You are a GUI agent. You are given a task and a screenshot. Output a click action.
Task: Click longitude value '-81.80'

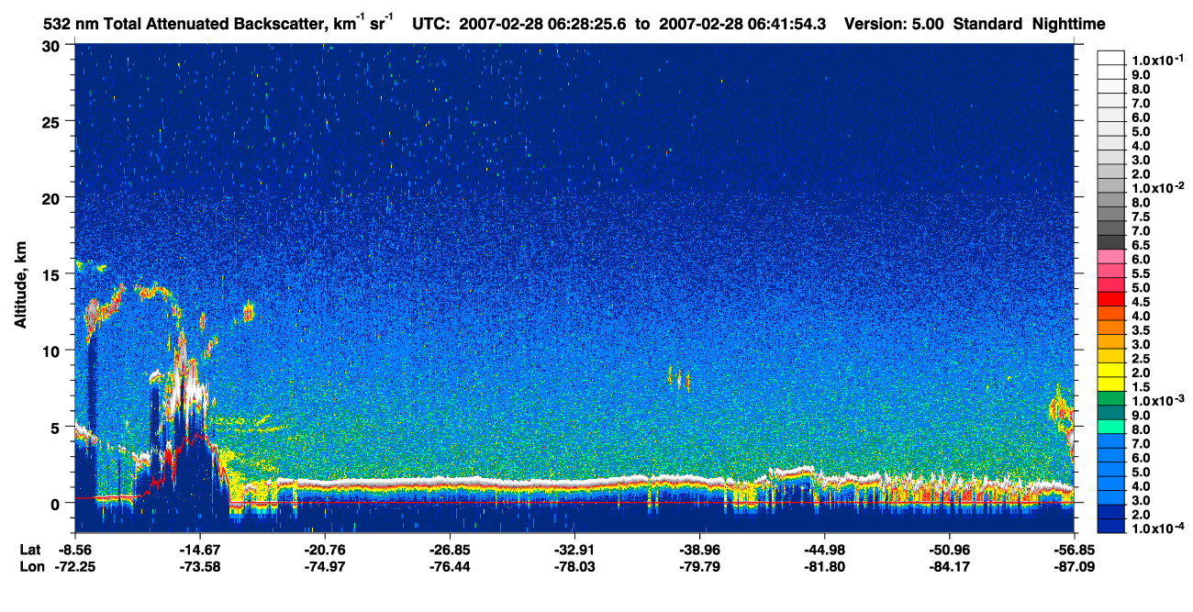point(825,566)
